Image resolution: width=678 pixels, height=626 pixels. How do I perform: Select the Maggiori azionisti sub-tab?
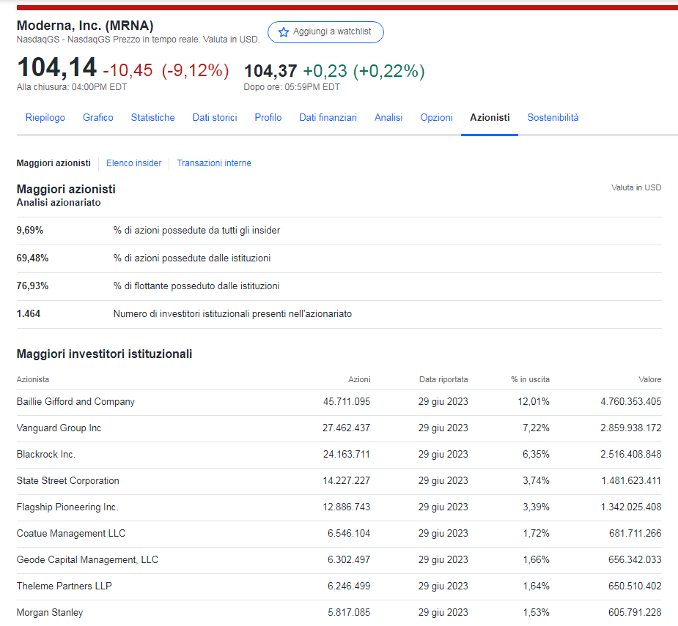(x=54, y=163)
